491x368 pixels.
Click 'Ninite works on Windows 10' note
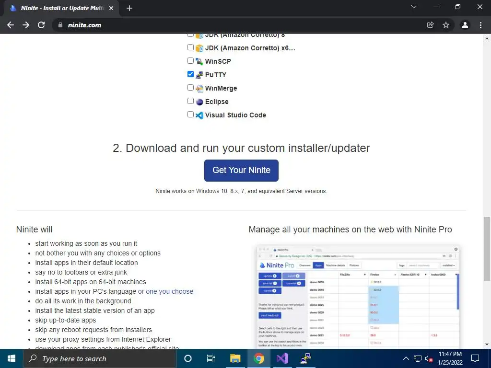pyautogui.click(x=241, y=191)
